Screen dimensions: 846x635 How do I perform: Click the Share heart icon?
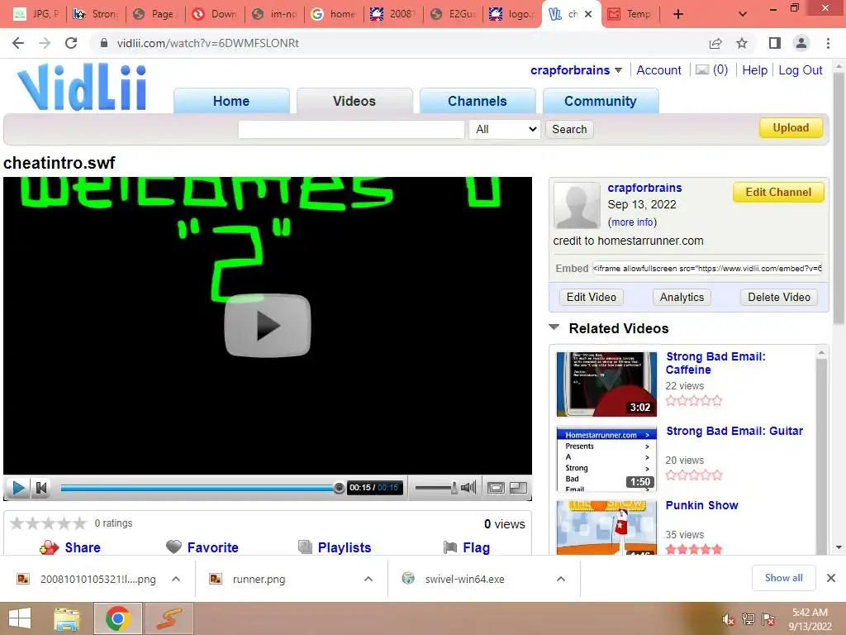tap(49, 547)
